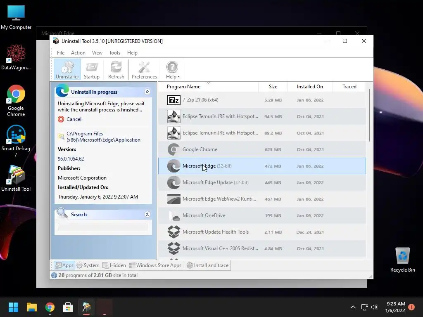Viewport: 423px width, 317px height.
Task: Open My Computer desktop icon
Action: click(16, 17)
